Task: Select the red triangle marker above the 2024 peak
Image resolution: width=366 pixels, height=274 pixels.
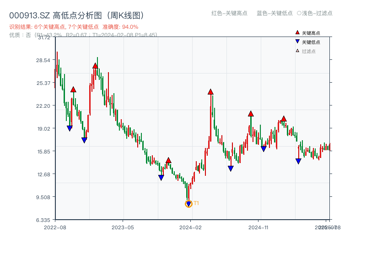Action: 211,91
